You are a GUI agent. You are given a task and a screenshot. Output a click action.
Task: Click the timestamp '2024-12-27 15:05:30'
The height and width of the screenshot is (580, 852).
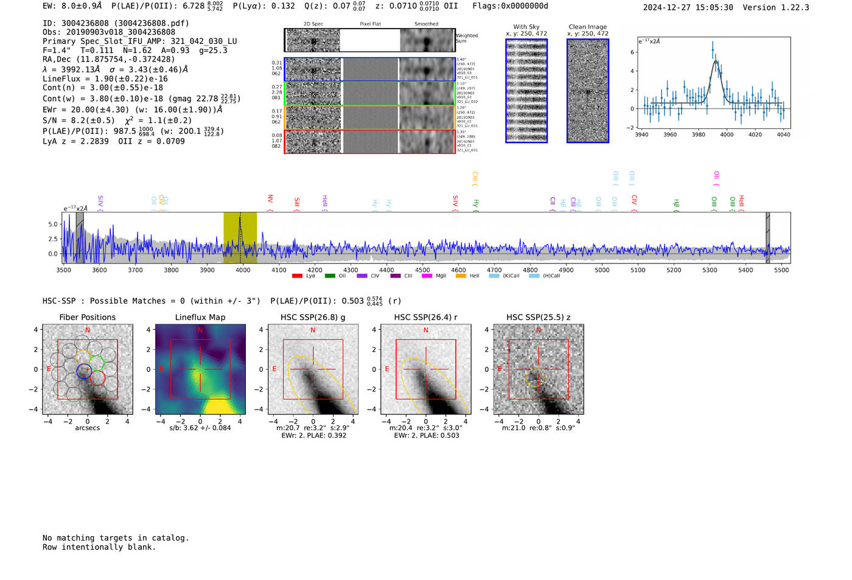pos(688,7)
